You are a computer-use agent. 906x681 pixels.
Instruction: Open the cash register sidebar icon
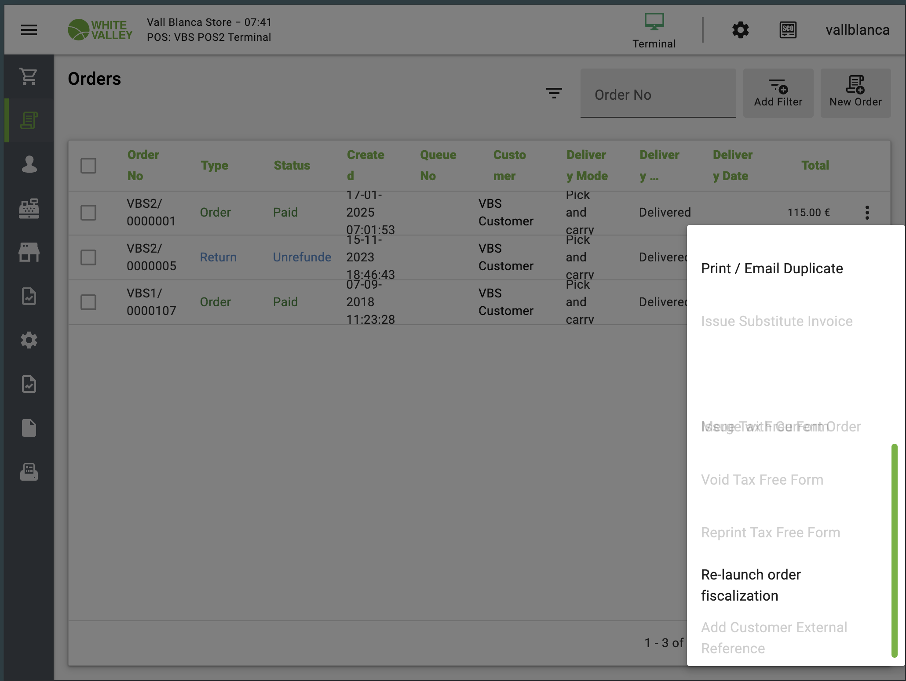click(x=29, y=208)
